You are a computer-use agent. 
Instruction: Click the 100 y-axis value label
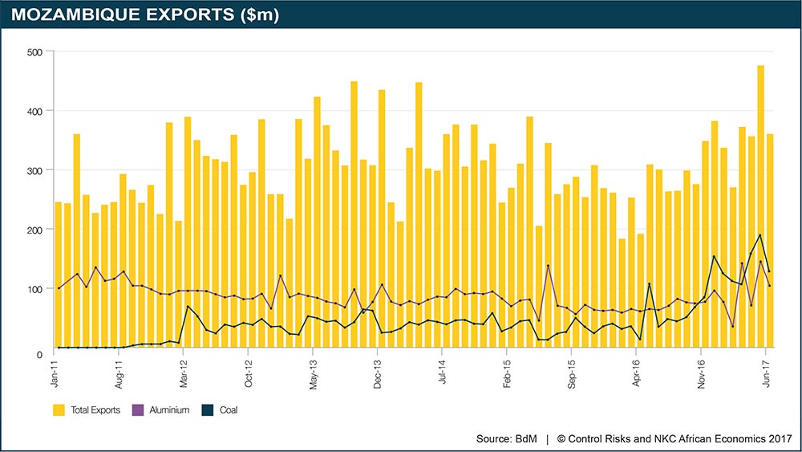pos(36,289)
